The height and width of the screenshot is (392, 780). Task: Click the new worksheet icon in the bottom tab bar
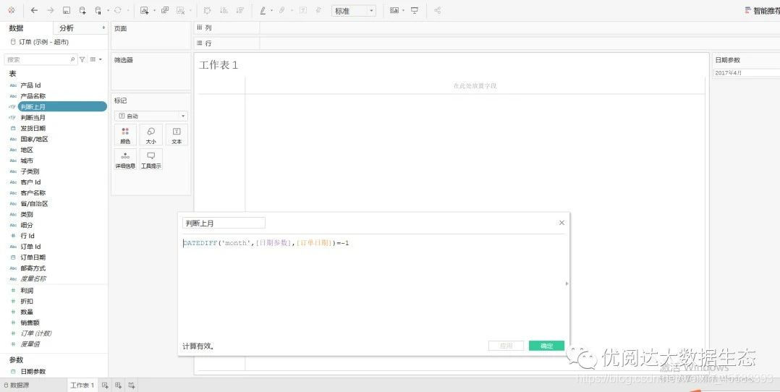point(105,385)
